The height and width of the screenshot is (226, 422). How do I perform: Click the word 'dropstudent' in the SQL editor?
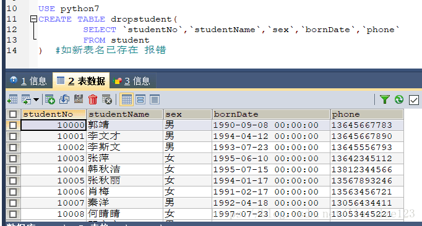[141, 19]
